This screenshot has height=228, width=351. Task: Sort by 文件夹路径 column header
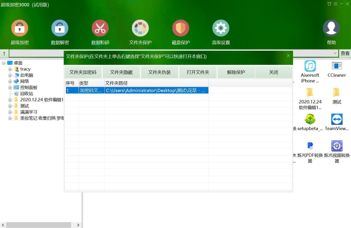coord(157,83)
